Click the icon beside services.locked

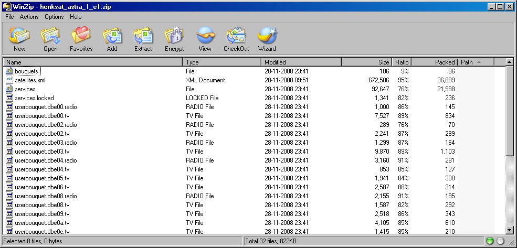tap(9, 98)
